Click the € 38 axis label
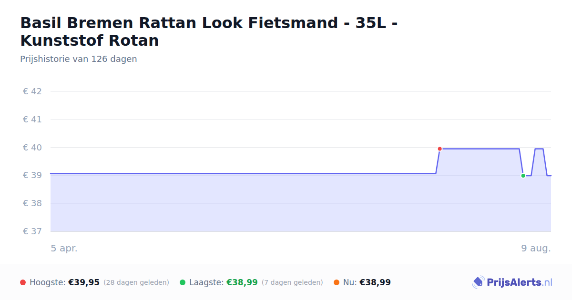572x300 pixels. point(32,203)
